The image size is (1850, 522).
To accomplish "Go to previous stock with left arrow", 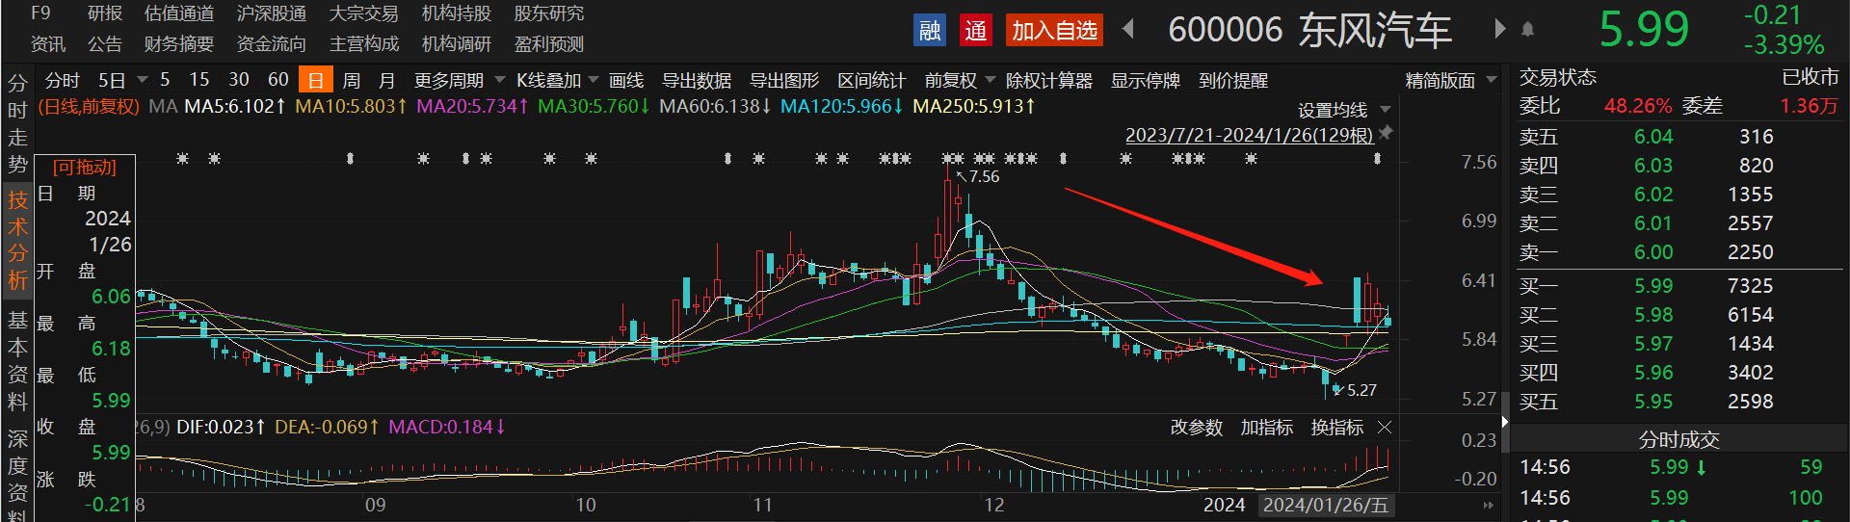I will [1128, 30].
